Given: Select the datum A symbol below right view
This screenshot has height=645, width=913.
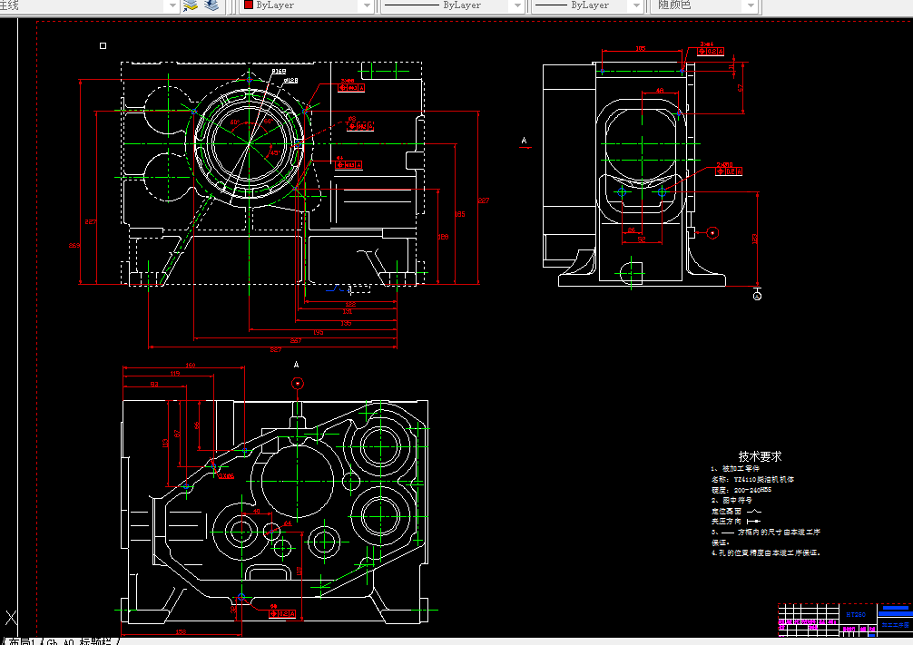Looking at the screenshot, I should (757, 296).
